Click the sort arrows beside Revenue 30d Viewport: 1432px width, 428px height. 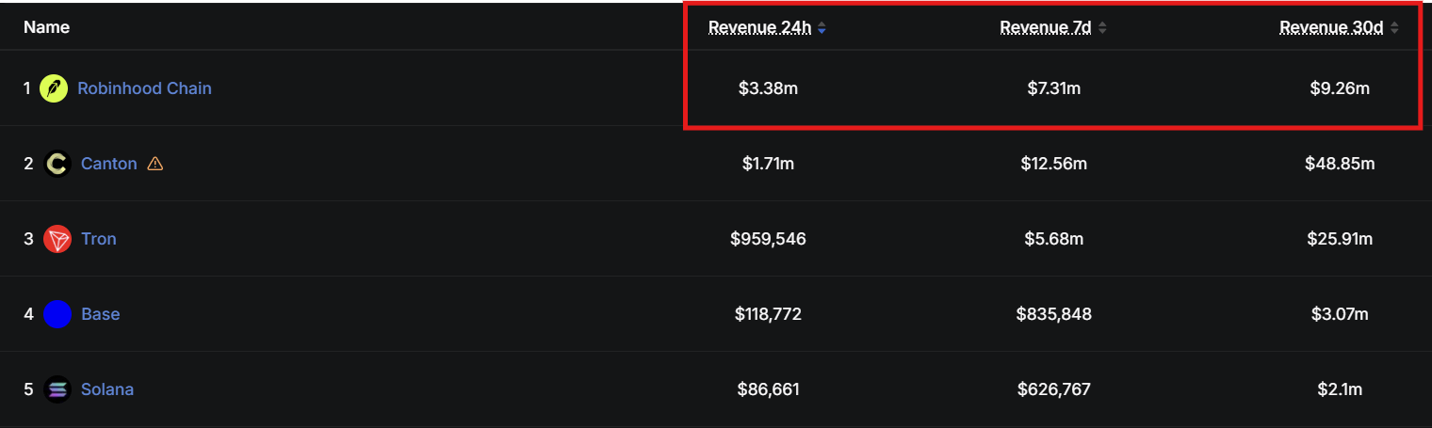(1394, 28)
